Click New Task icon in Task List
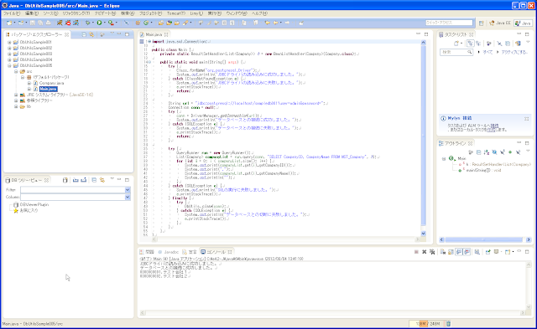 pos(456,44)
